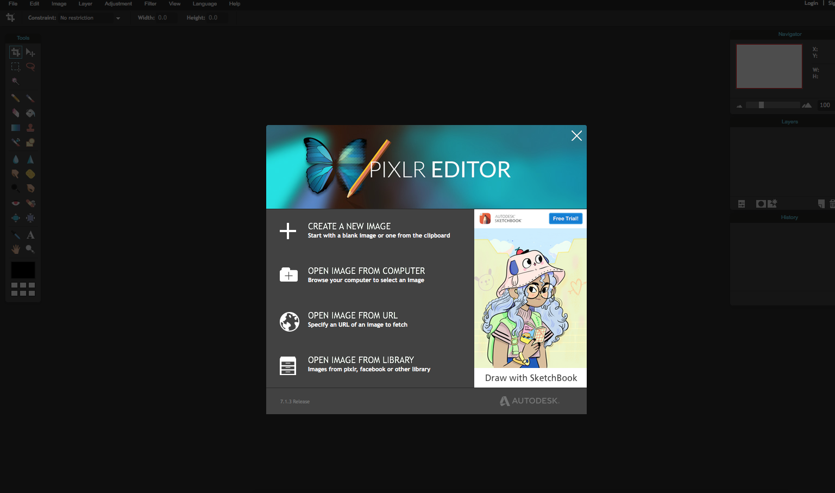Open the main color swatch
This screenshot has width=835, height=493.
click(x=23, y=270)
